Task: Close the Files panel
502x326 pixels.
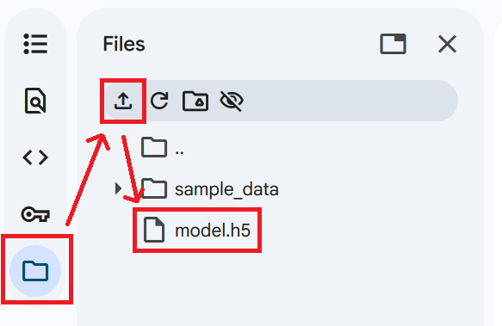Action: point(447,44)
